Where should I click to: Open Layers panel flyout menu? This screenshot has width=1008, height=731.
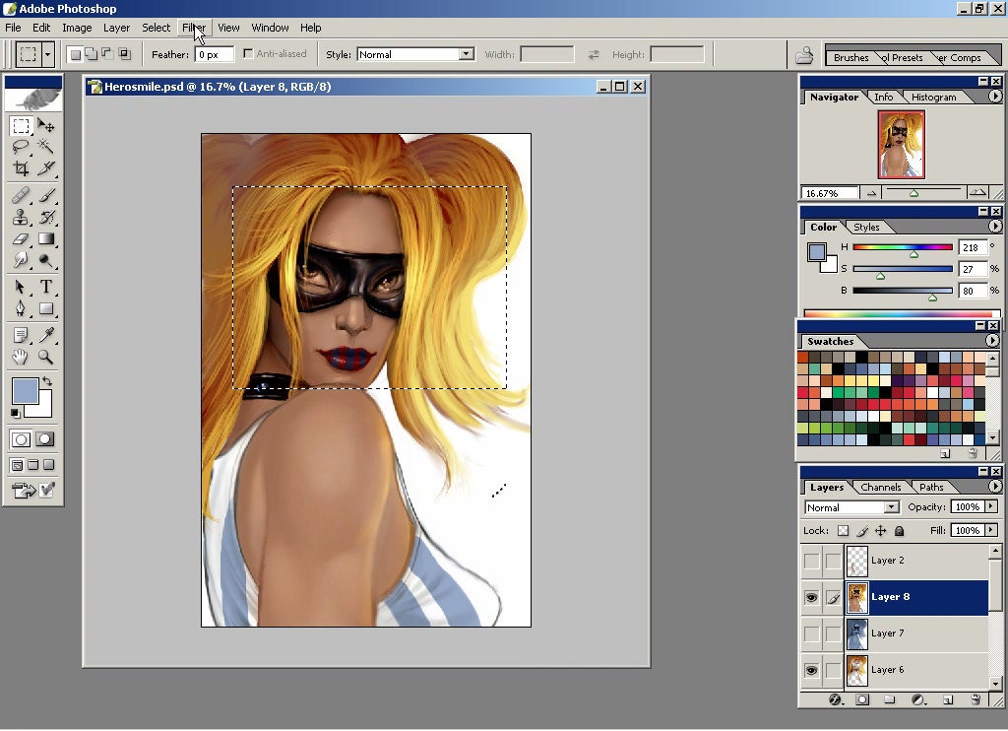994,487
